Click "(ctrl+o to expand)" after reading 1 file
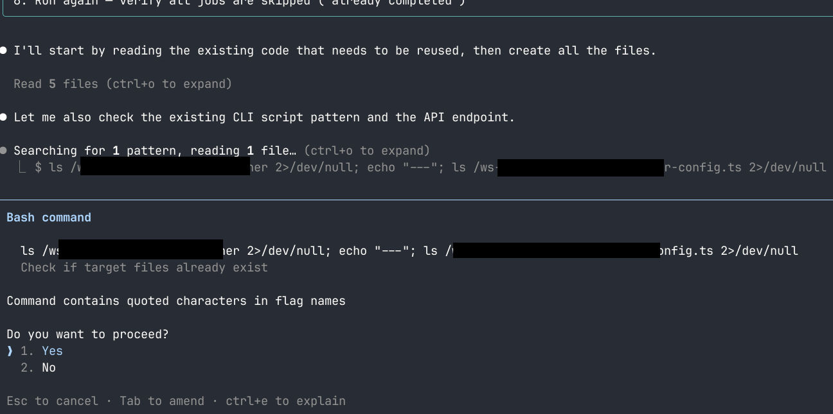This screenshot has height=414, width=833. click(x=366, y=151)
